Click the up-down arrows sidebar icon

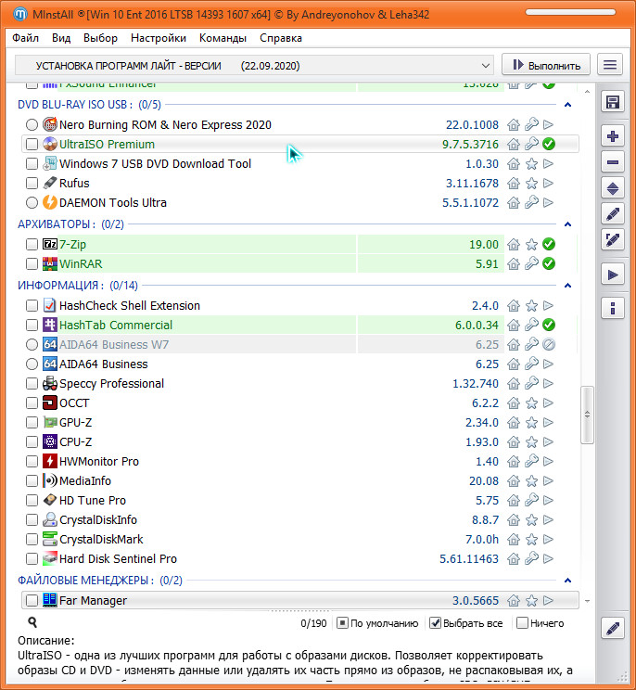tap(612, 188)
